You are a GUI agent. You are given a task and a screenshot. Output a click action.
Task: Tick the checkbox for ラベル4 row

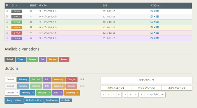(7, 33)
